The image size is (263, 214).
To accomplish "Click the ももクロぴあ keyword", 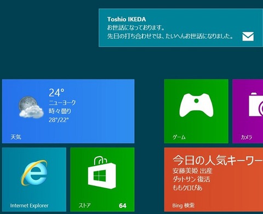I will click(187, 188).
